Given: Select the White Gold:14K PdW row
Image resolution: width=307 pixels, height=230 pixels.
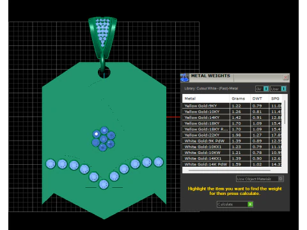Looking at the screenshot, I should coord(232,164).
